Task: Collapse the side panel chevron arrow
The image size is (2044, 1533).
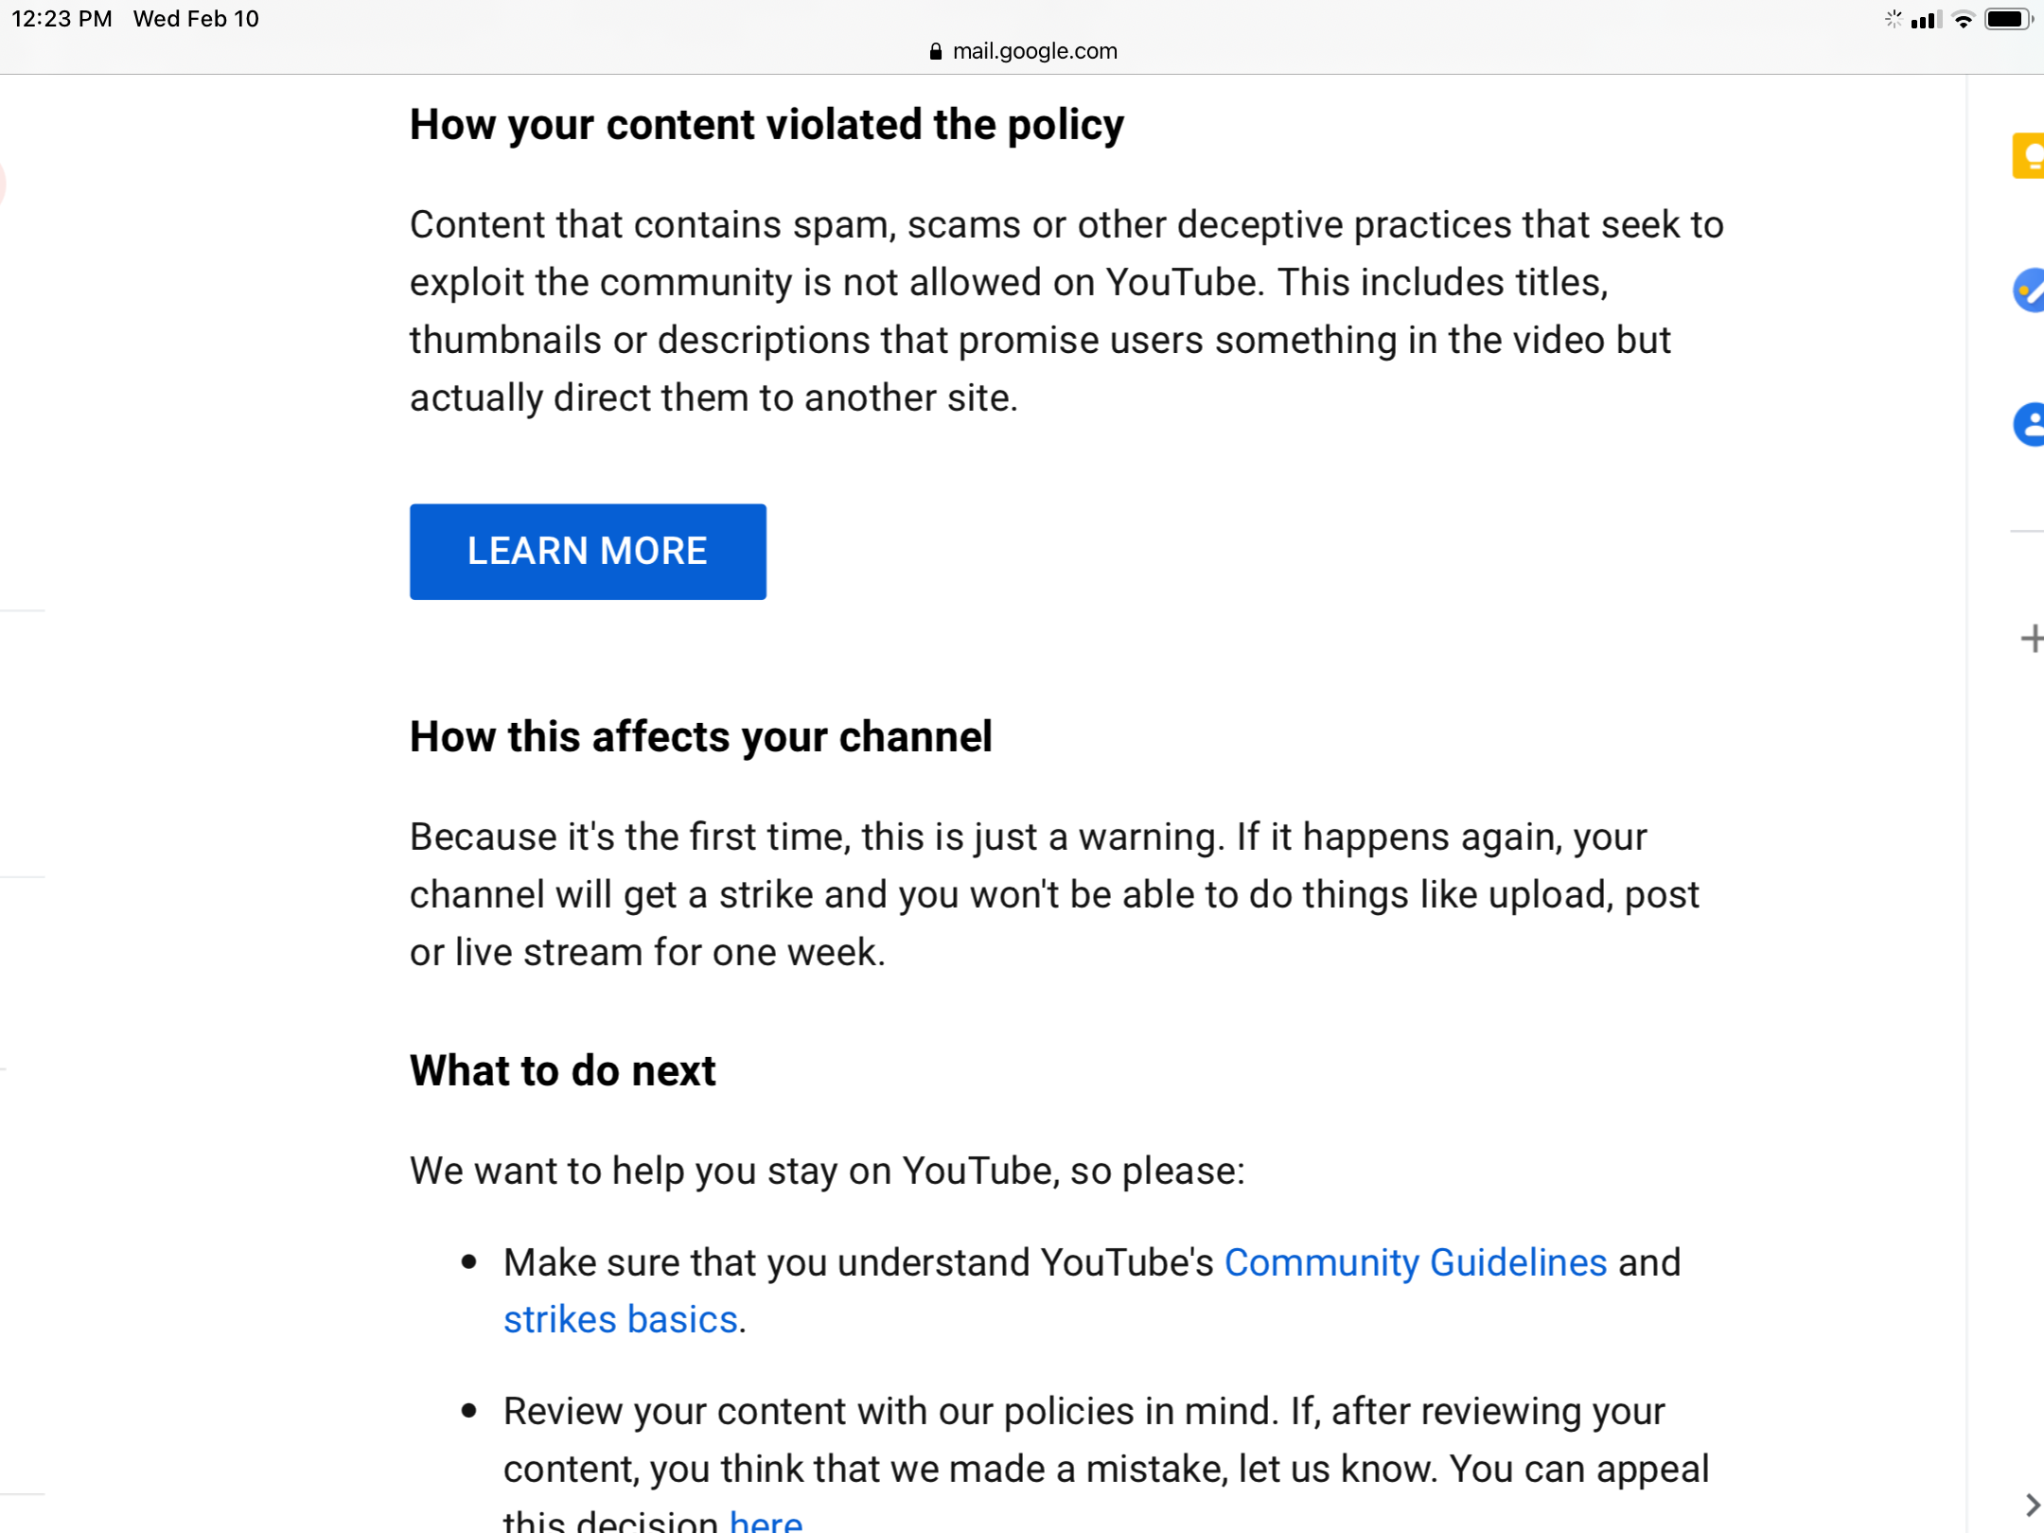Action: coord(2032,1505)
